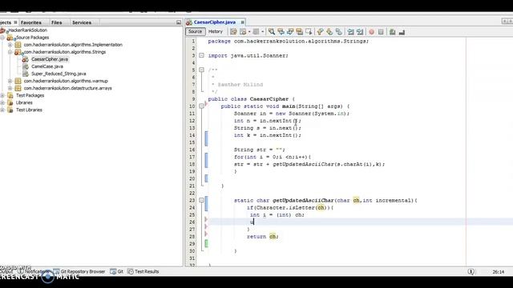Expand Test Packages node
The width and height of the screenshot is (513, 288).
click(2, 95)
